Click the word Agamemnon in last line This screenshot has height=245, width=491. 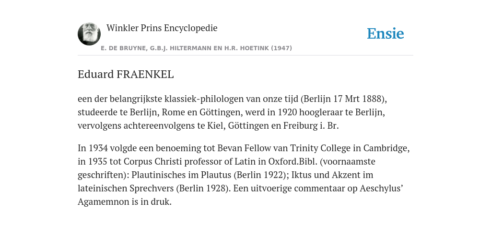coord(104,202)
